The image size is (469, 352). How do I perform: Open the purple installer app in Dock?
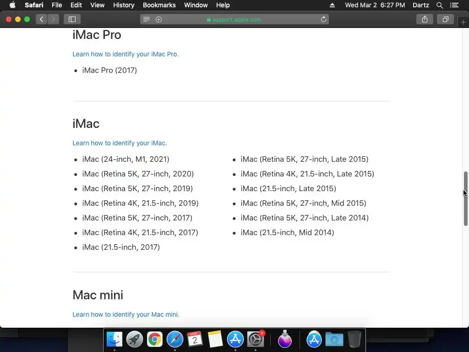[285, 340]
